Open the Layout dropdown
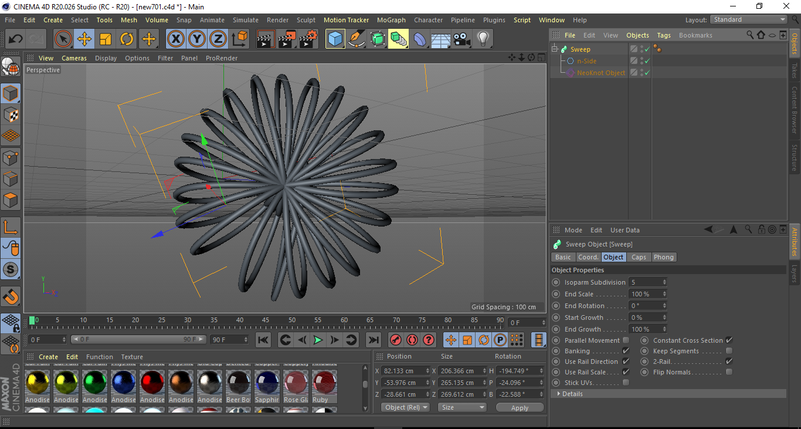Screen dimensions: 801x429 [749, 19]
